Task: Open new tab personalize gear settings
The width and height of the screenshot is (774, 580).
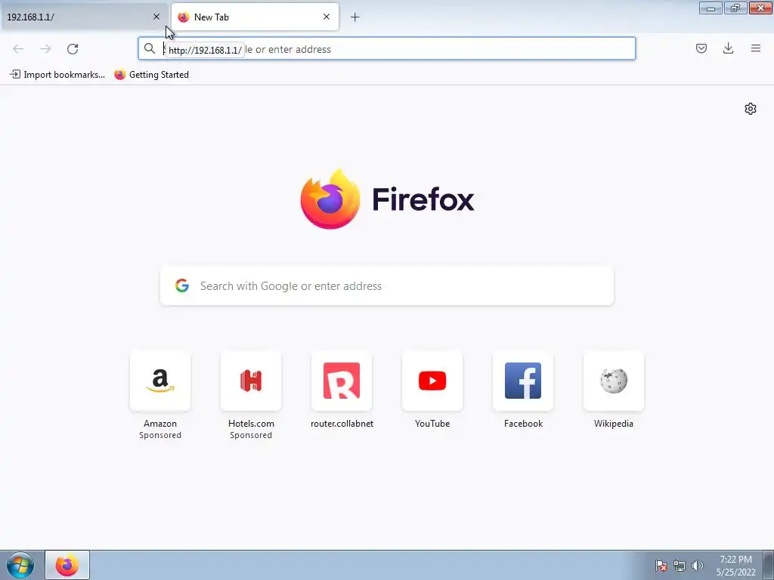Action: click(x=751, y=109)
